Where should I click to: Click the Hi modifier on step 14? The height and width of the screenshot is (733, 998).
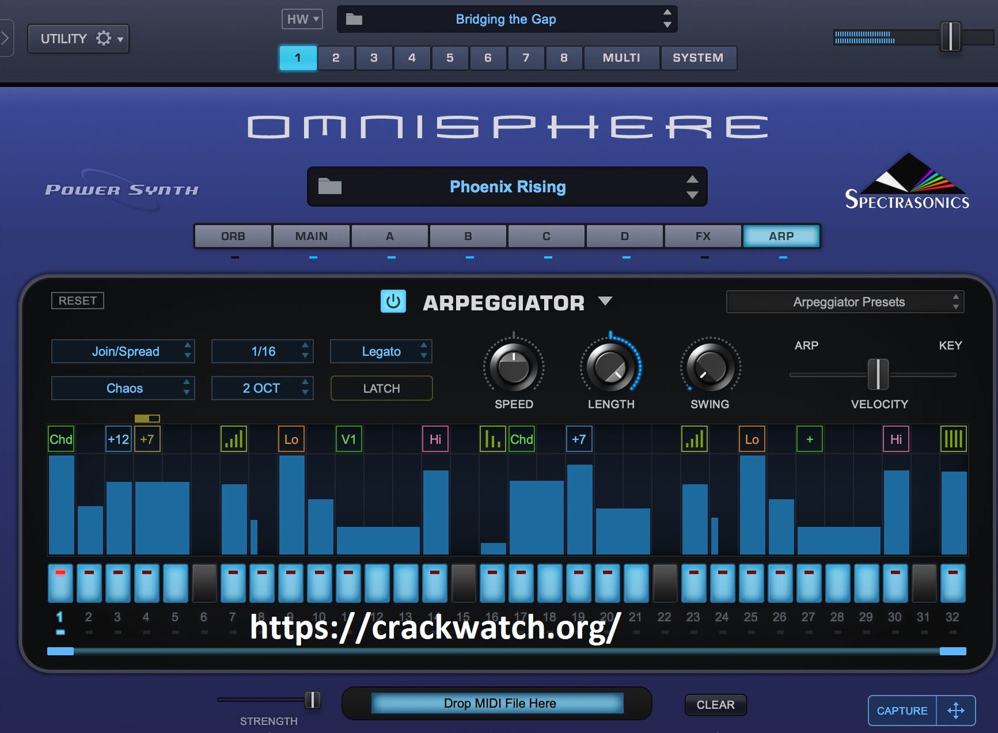435,439
